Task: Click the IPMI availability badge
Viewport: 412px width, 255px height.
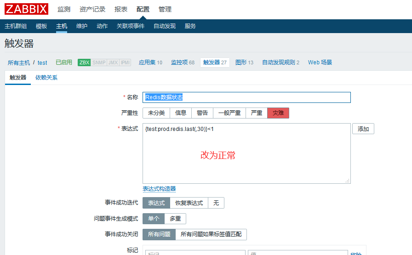Action: point(125,62)
